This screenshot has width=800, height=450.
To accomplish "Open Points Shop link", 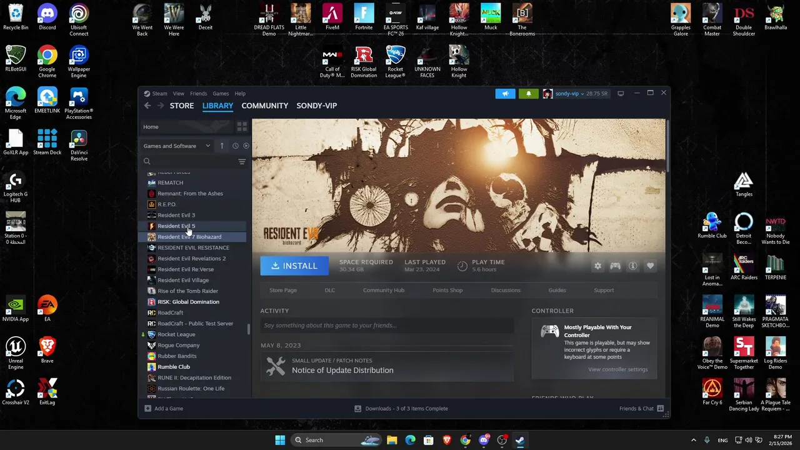I will (x=447, y=290).
